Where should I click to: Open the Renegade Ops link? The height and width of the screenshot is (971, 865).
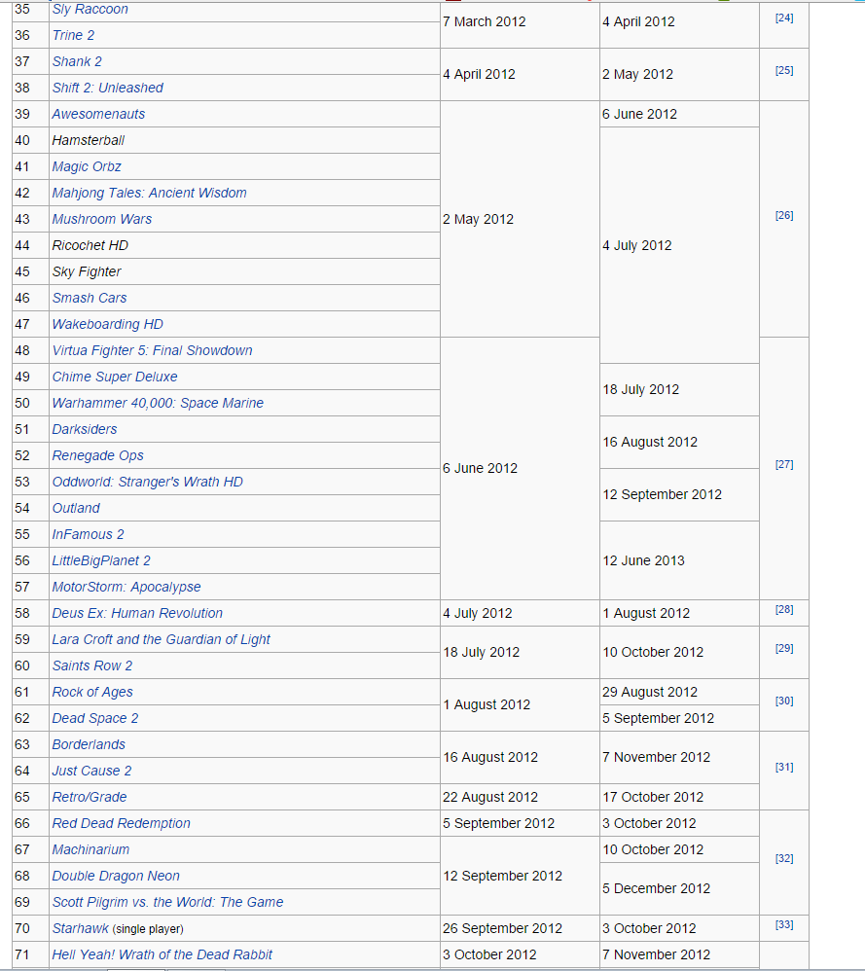[98, 455]
